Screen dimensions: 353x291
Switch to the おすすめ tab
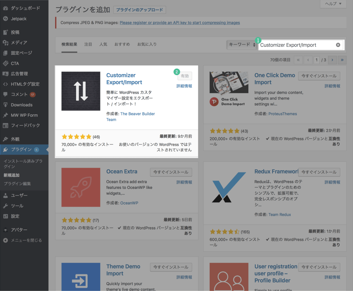(122, 44)
